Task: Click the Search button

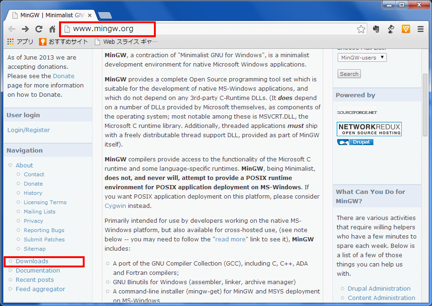Action: pyautogui.click(x=349, y=74)
